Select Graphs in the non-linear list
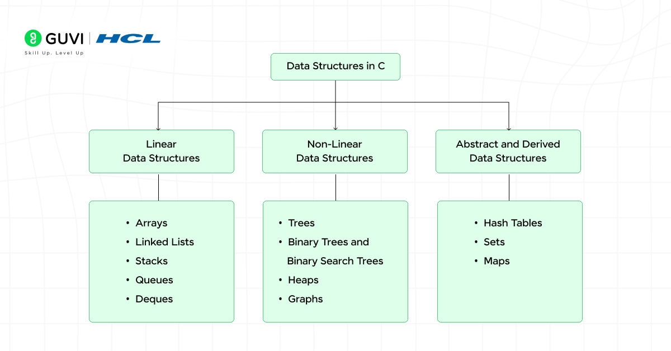This screenshot has width=671, height=351. click(305, 299)
